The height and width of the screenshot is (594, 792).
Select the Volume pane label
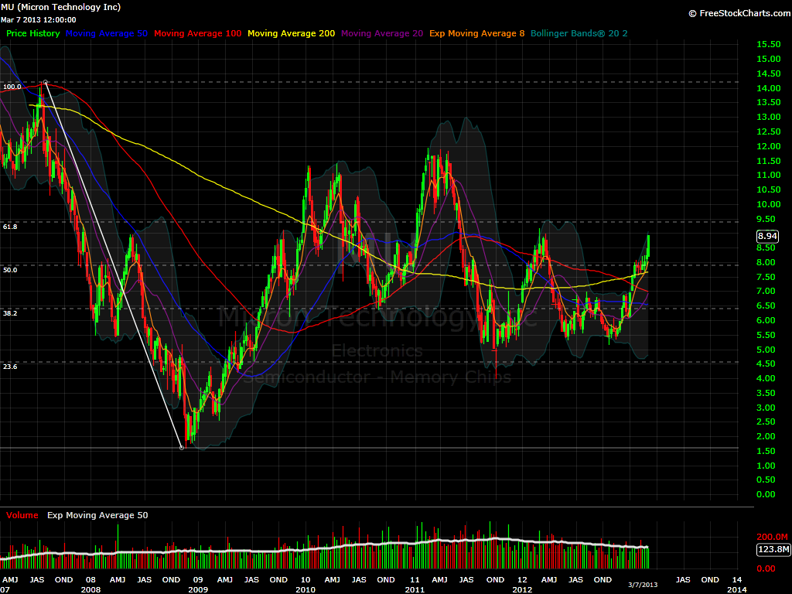click(22, 514)
